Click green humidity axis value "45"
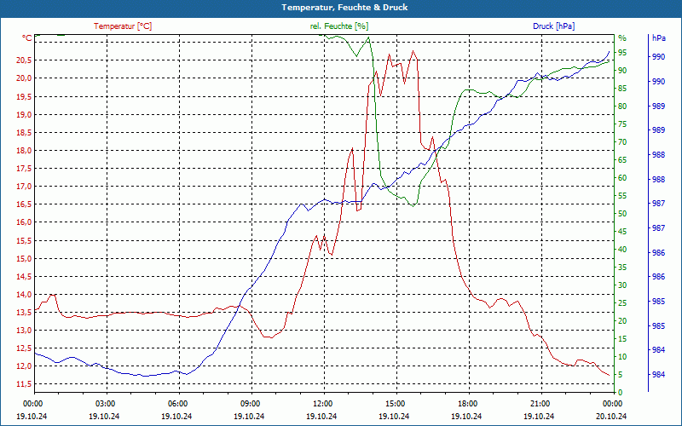Viewport: 682px width, 426px height. click(x=622, y=232)
